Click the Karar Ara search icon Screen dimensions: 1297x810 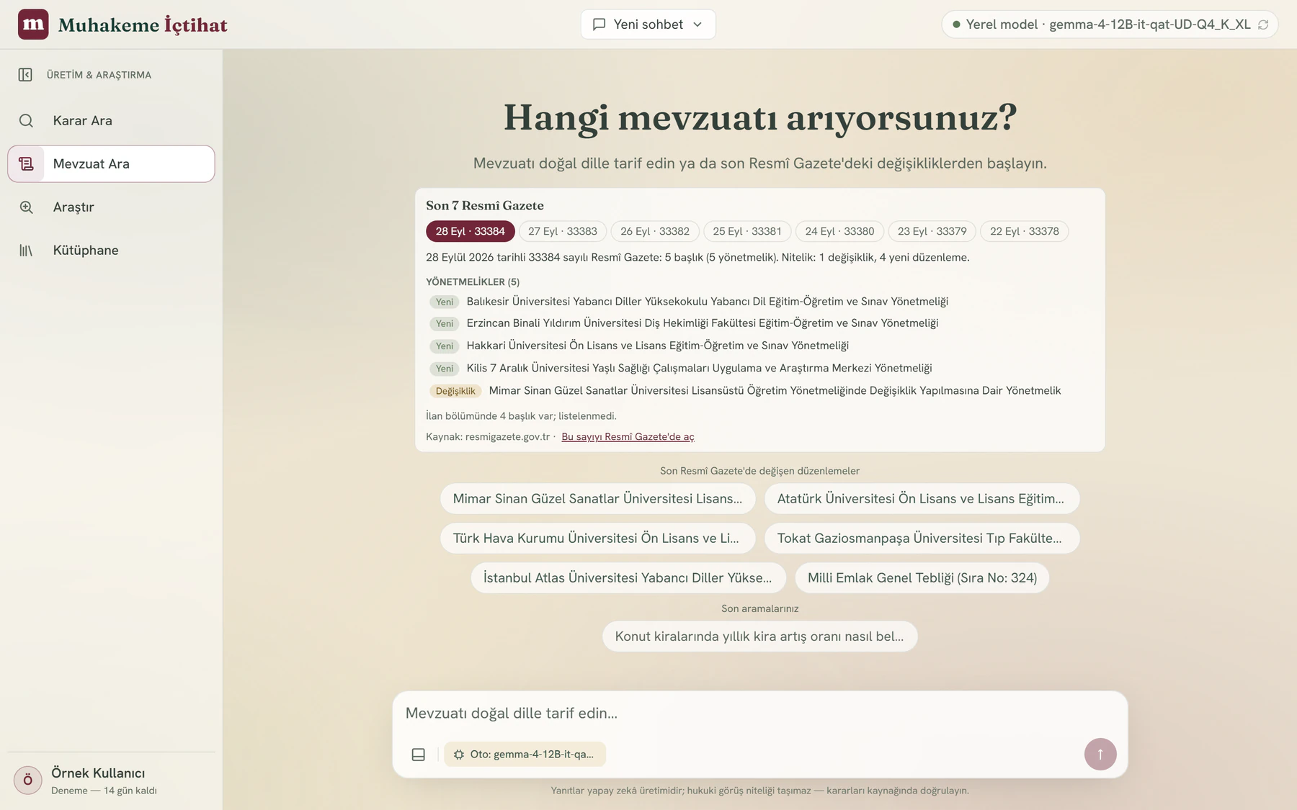pos(26,121)
